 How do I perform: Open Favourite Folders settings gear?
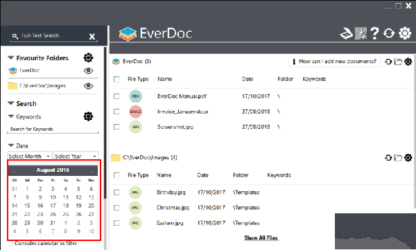88,57
